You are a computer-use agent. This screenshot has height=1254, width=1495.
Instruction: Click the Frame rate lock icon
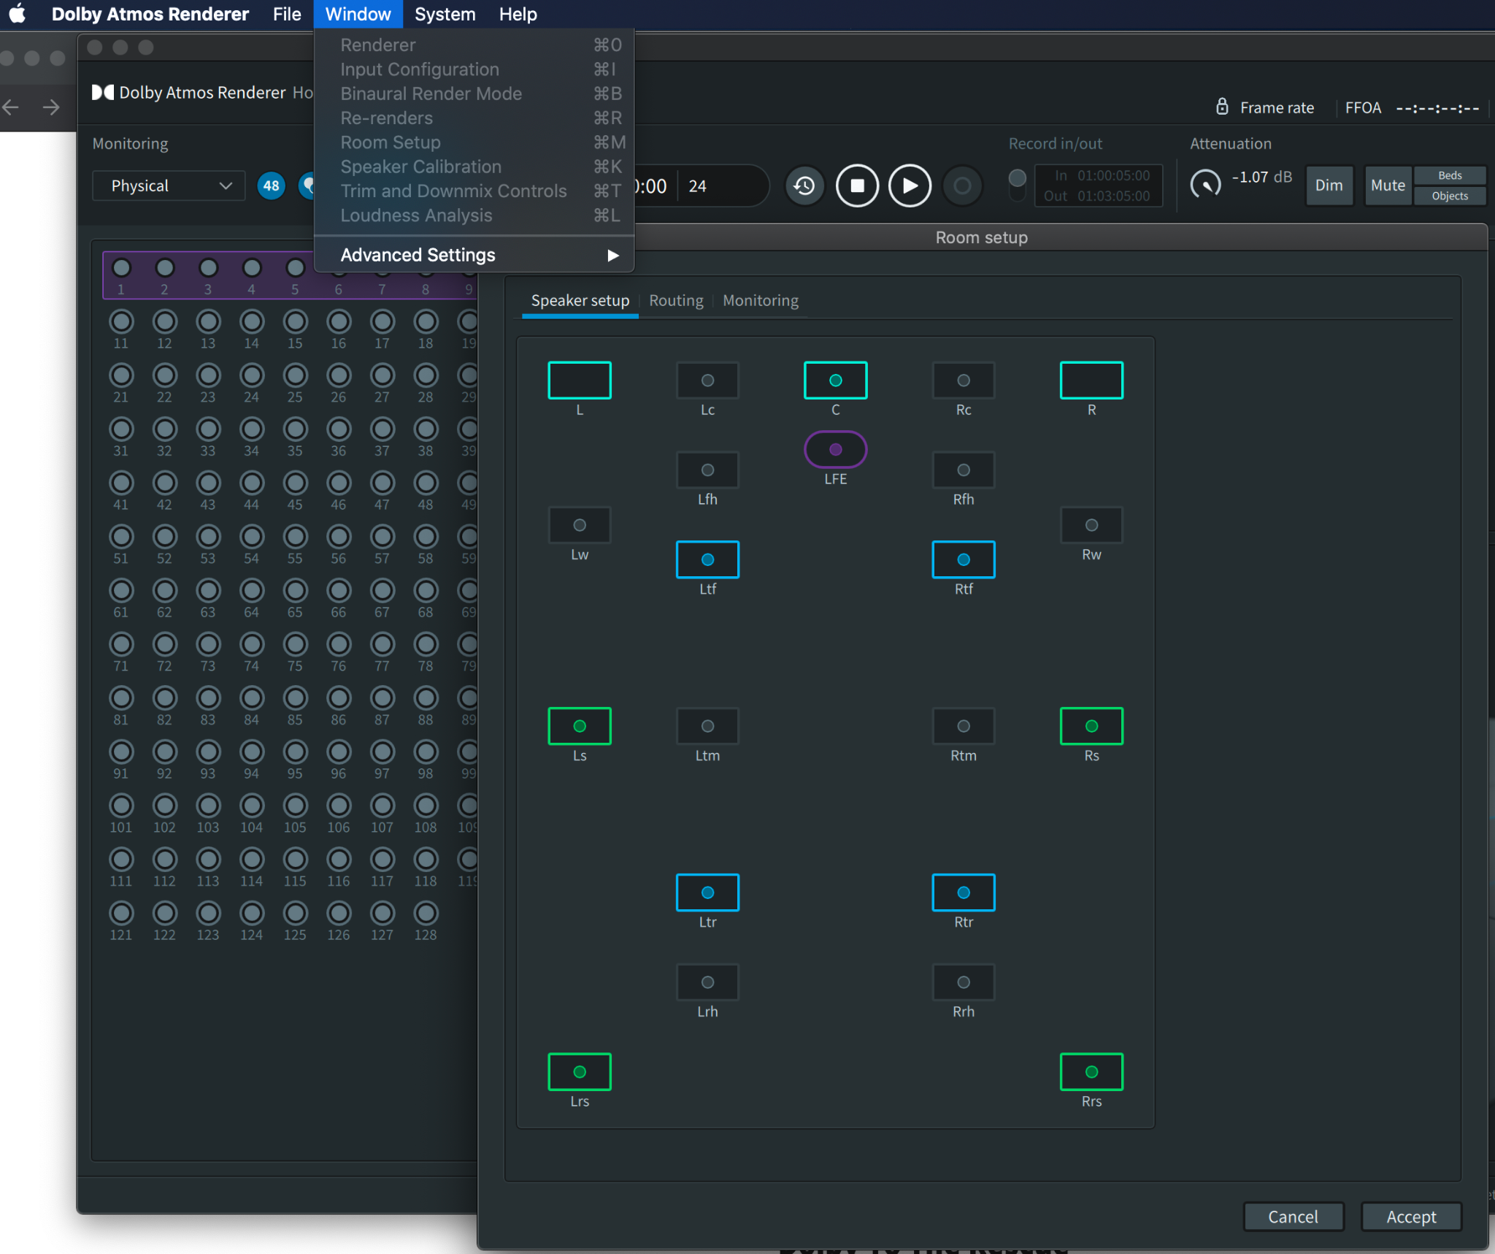(1222, 107)
